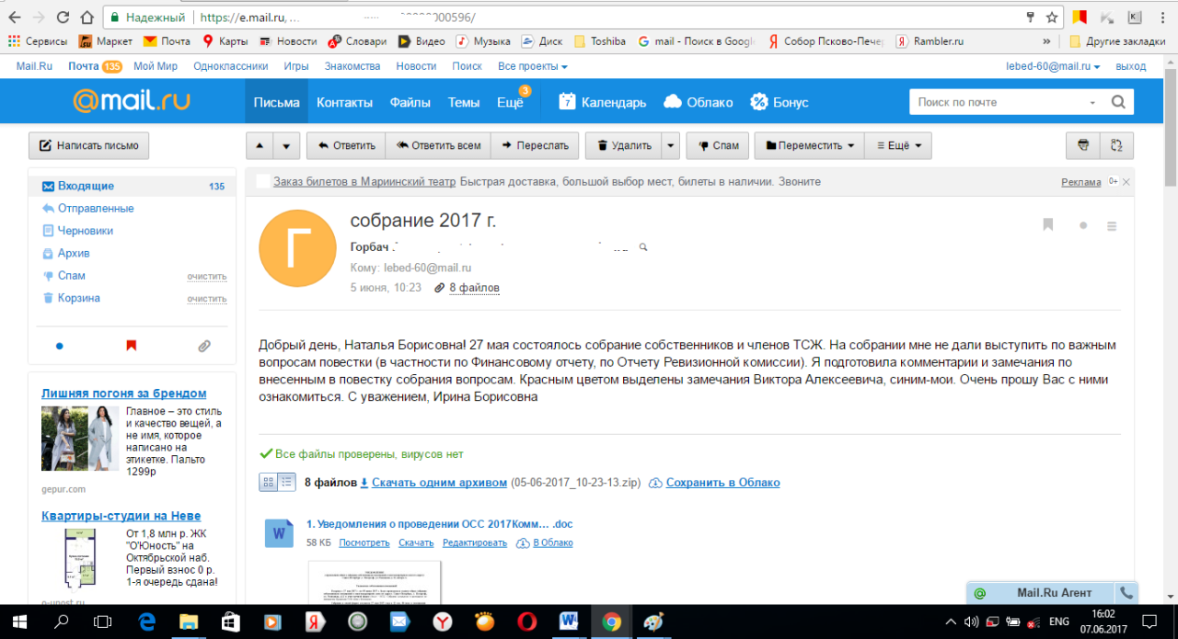
Task: Click the magnifier search icon in mail search
Action: (x=1118, y=102)
